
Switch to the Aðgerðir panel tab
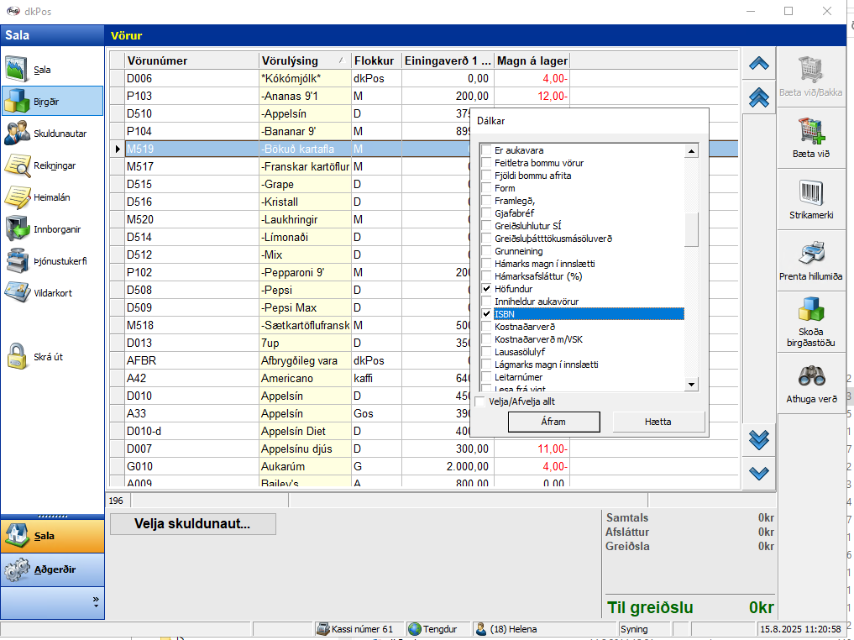(52, 569)
